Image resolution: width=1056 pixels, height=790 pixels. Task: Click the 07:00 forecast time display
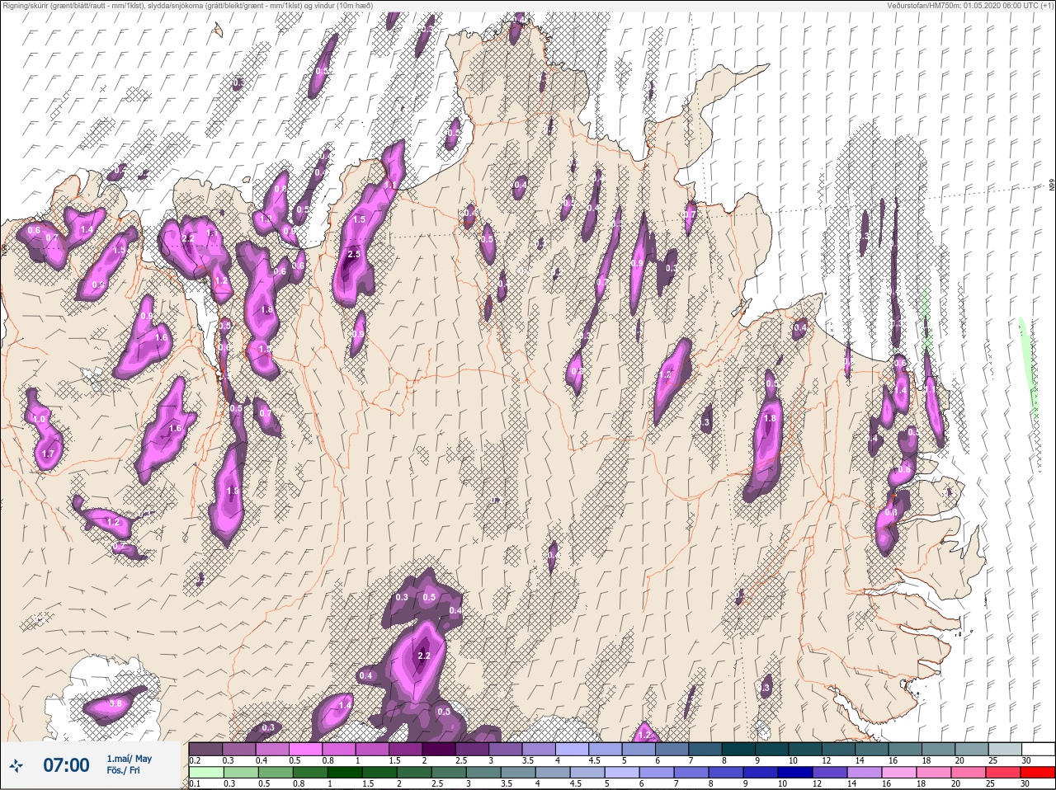pyautogui.click(x=66, y=765)
